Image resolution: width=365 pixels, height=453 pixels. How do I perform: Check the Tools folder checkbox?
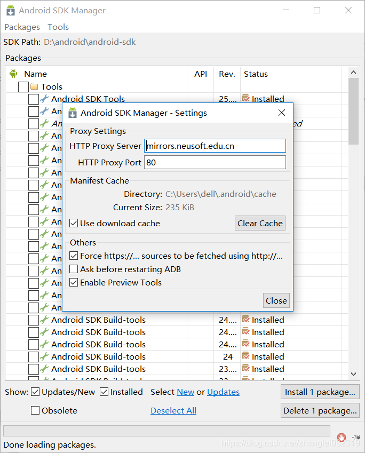pyautogui.click(x=23, y=86)
